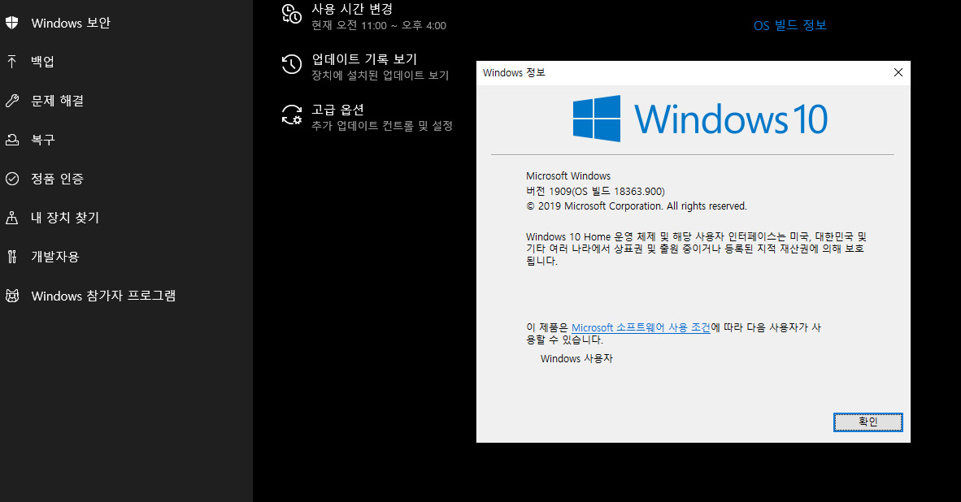The image size is (961, 502).
Task: Click the 문제 해결 wrench icon
Action: (x=11, y=101)
